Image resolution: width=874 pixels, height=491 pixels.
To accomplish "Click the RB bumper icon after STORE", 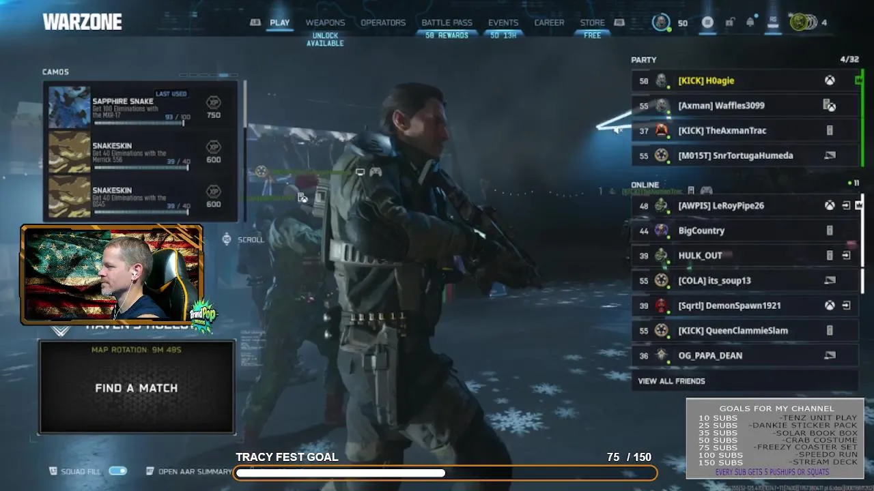I will coord(619,23).
